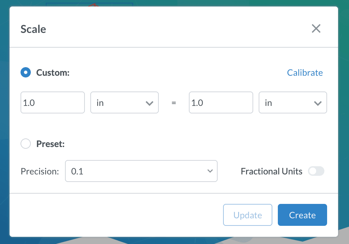Click the Scale dialog title text
The width and height of the screenshot is (349, 244).
point(33,29)
